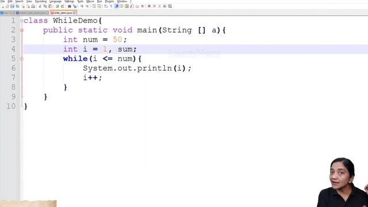Click the Replace toolbar icon

click(75, 6)
